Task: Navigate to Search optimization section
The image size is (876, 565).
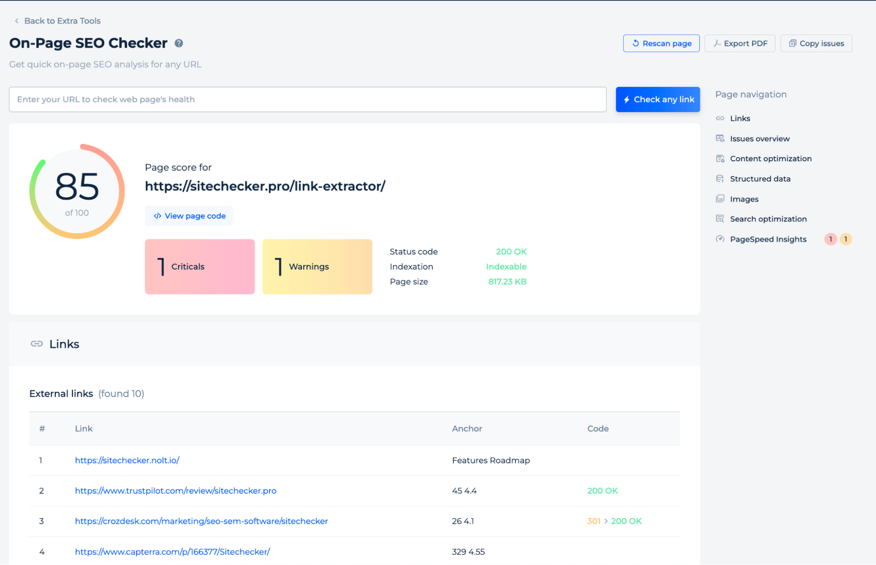Action: 768,219
